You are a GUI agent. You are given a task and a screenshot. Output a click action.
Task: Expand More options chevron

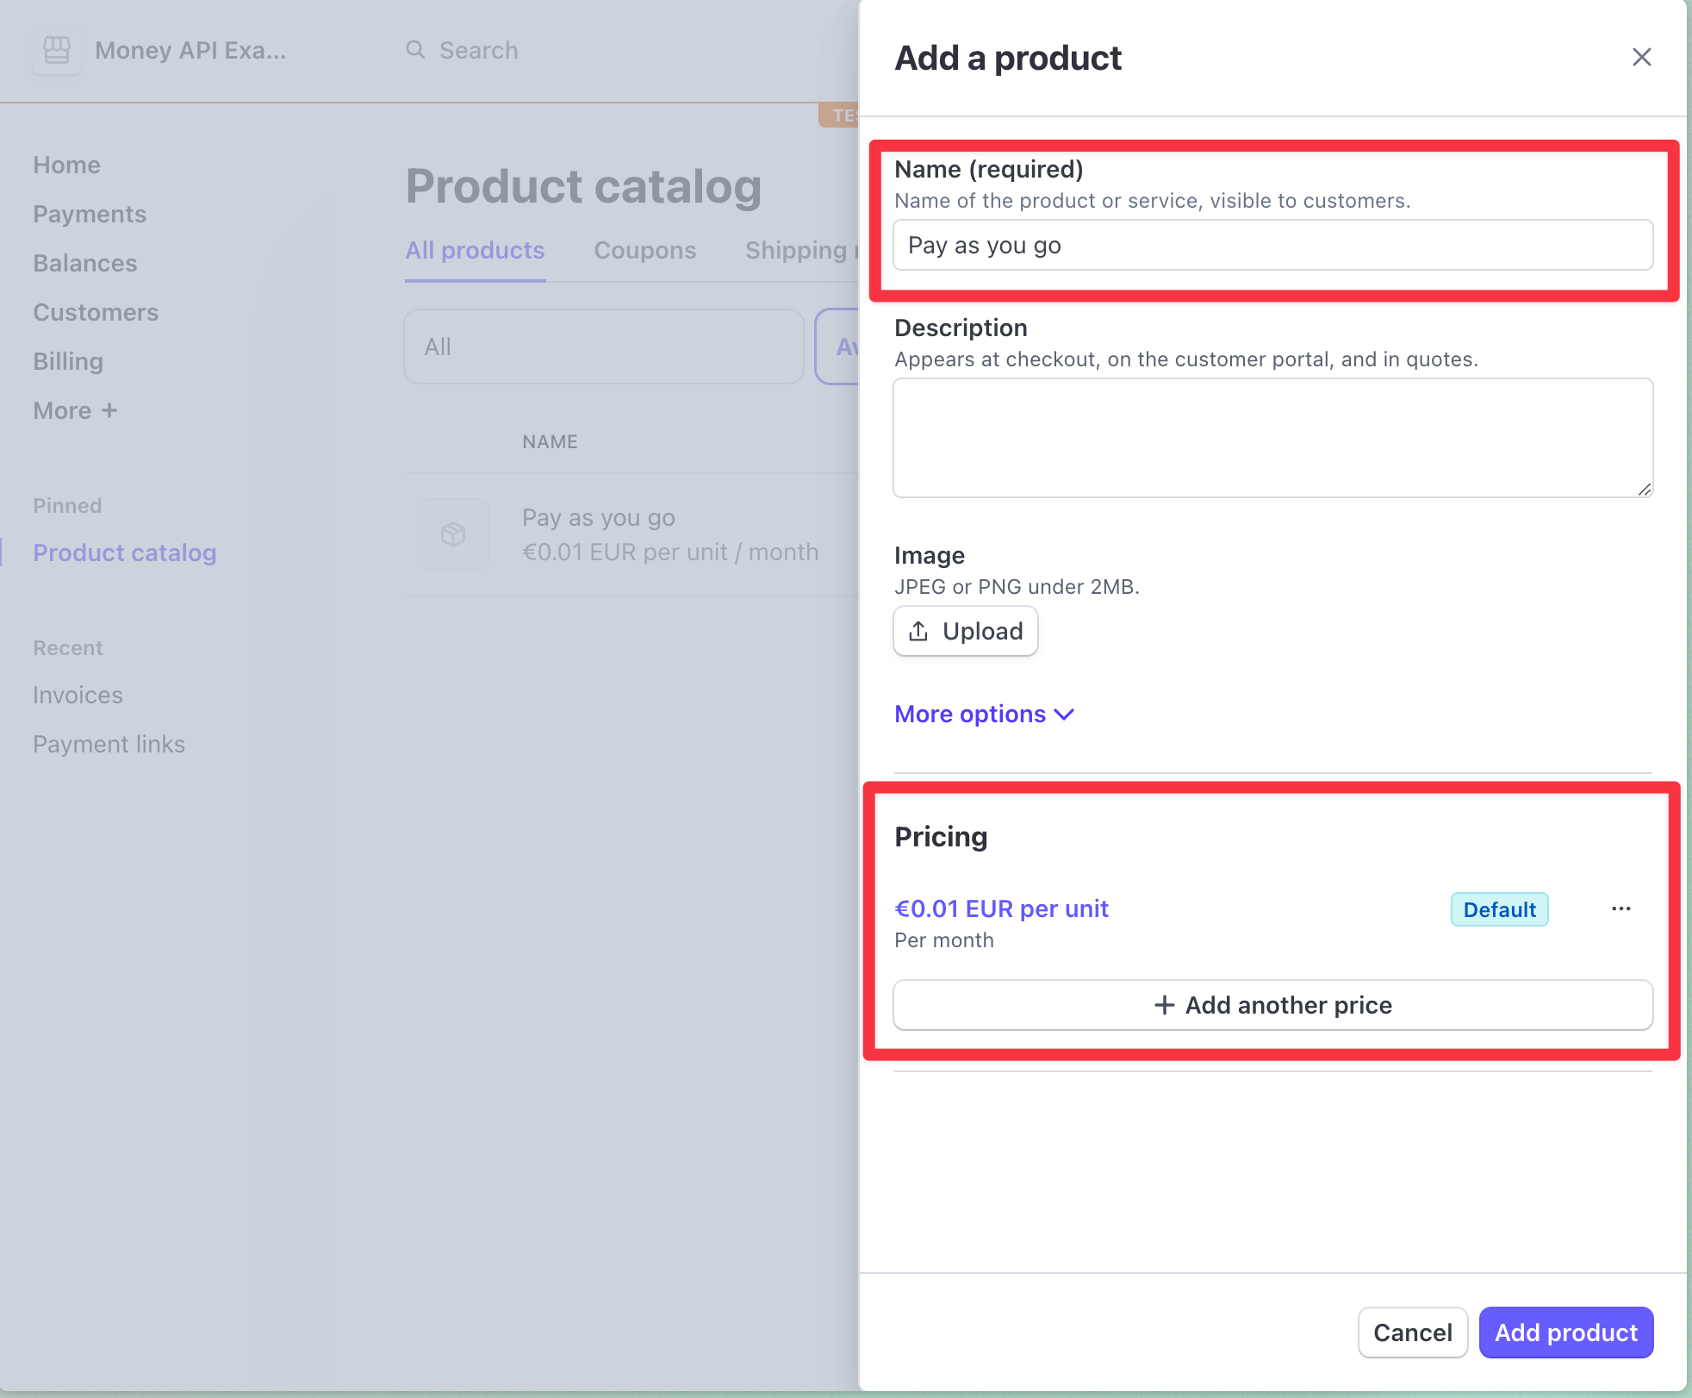[x=1065, y=715]
